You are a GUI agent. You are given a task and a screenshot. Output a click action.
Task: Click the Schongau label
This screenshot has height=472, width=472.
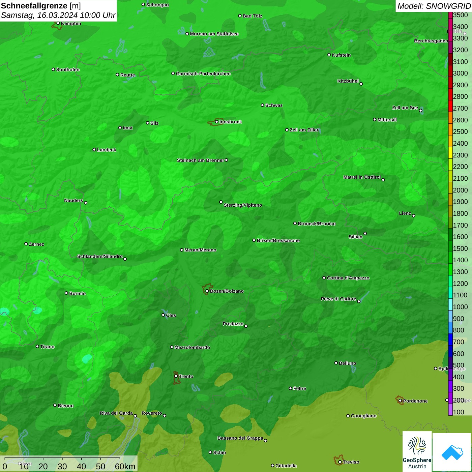coord(157,5)
